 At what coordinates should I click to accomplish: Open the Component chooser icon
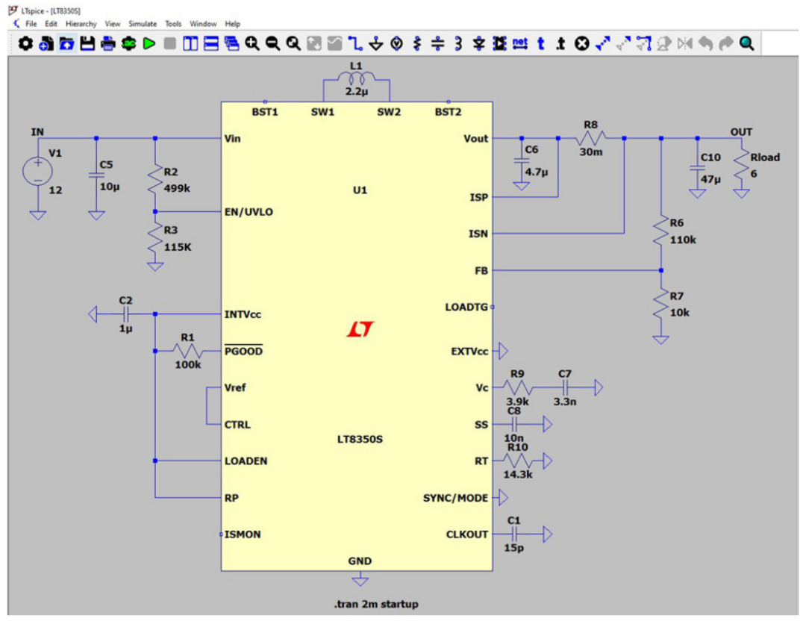[499, 44]
